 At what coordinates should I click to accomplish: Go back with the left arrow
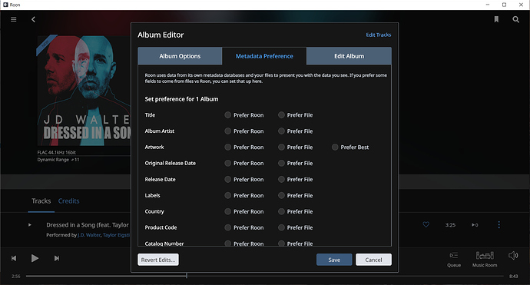pos(33,20)
